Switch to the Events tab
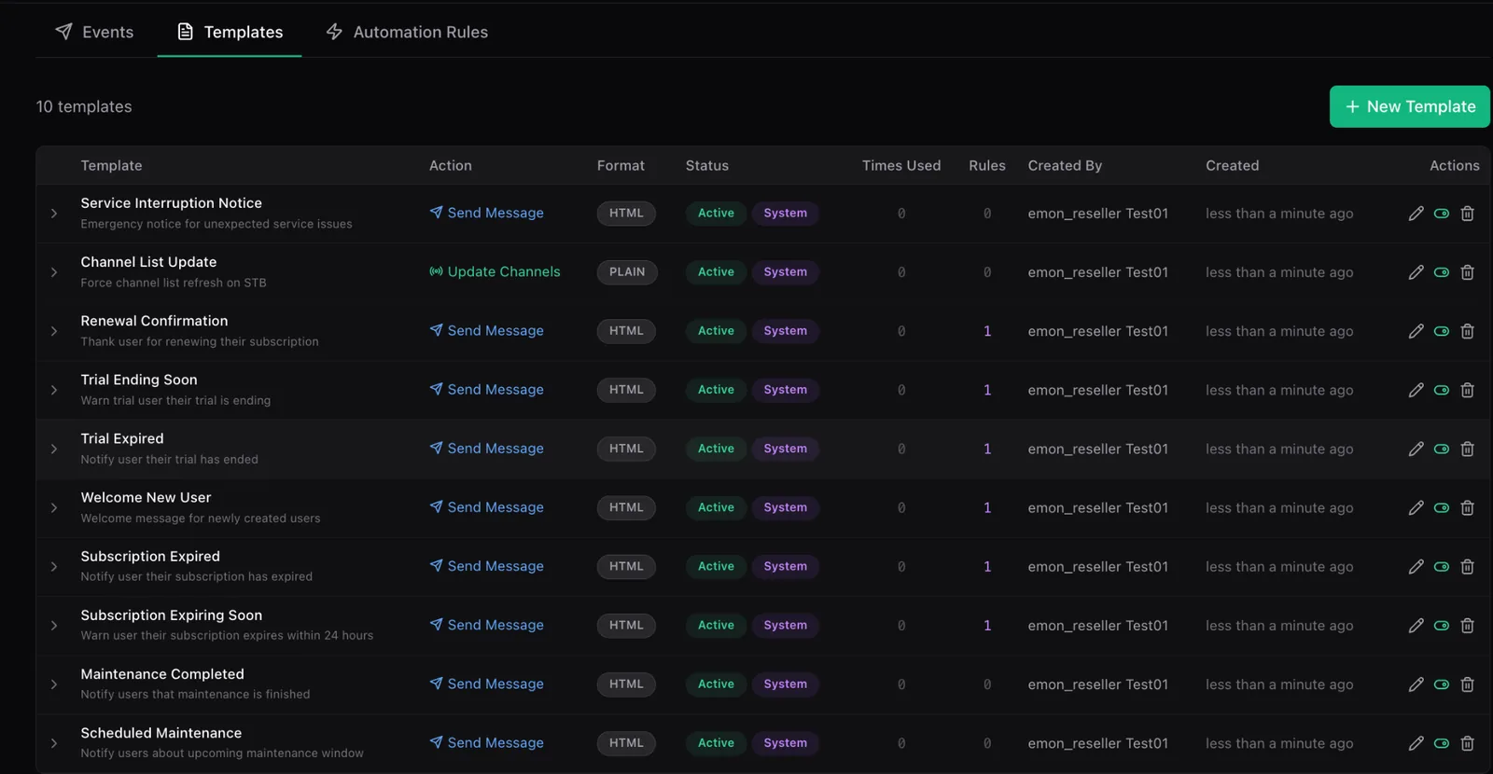 click(x=94, y=32)
